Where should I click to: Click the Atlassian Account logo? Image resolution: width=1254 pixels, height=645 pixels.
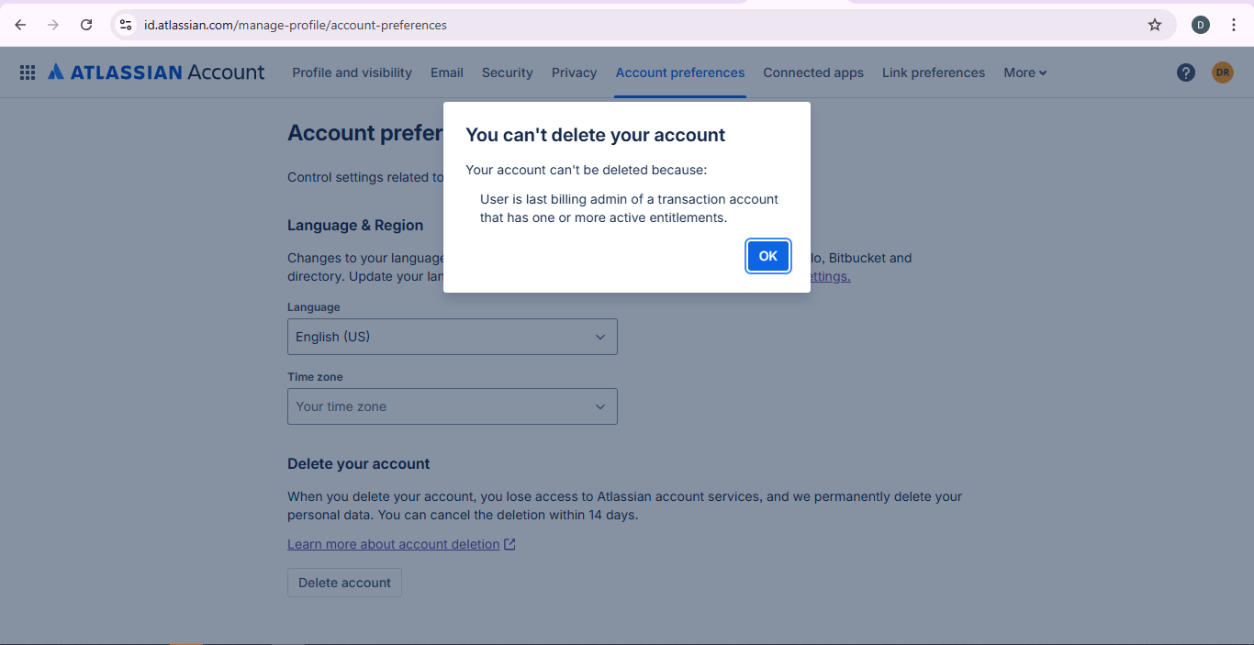point(156,72)
